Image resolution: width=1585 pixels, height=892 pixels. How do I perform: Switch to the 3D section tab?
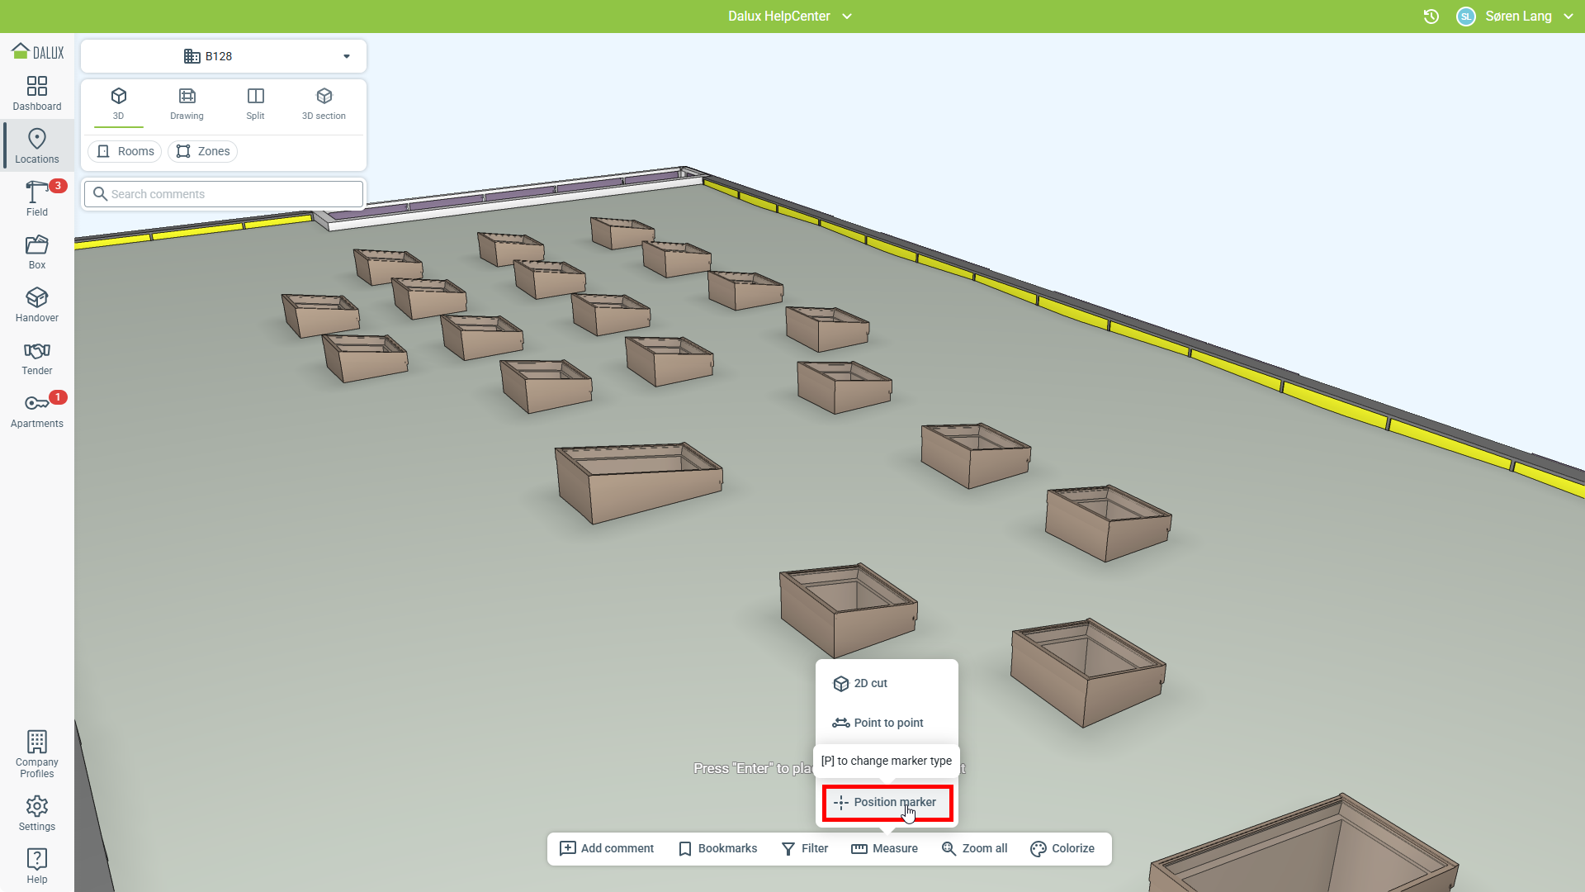(x=324, y=104)
